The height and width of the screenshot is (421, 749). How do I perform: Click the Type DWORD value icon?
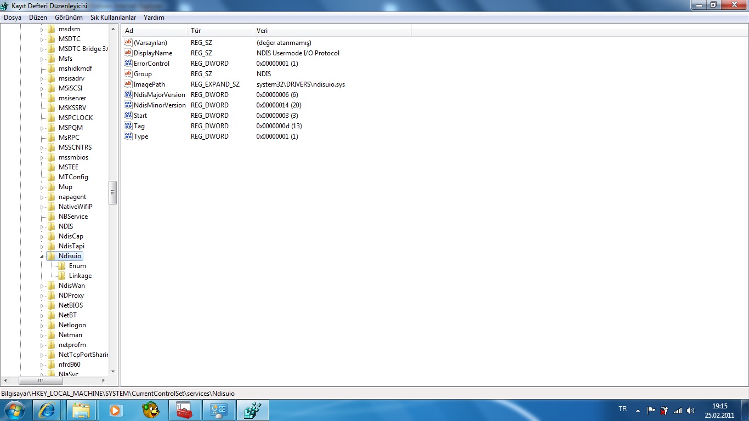pyautogui.click(x=128, y=136)
